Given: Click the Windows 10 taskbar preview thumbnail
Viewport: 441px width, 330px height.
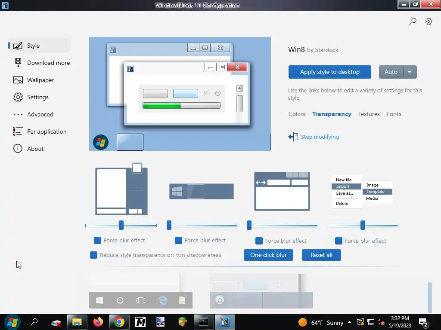Looking at the screenshot, I should click(141, 291).
